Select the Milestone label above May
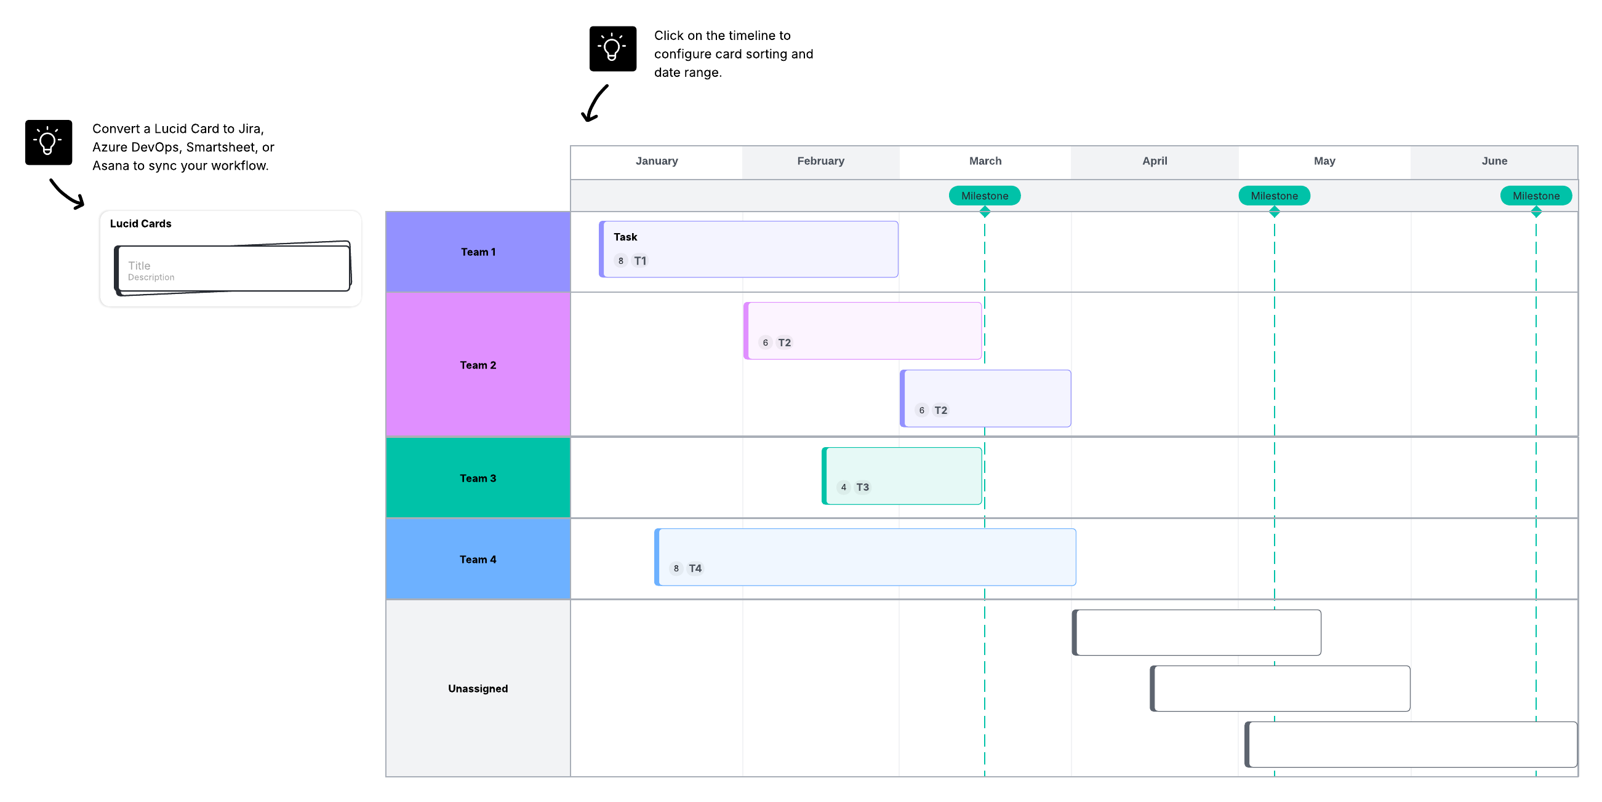 point(1273,196)
